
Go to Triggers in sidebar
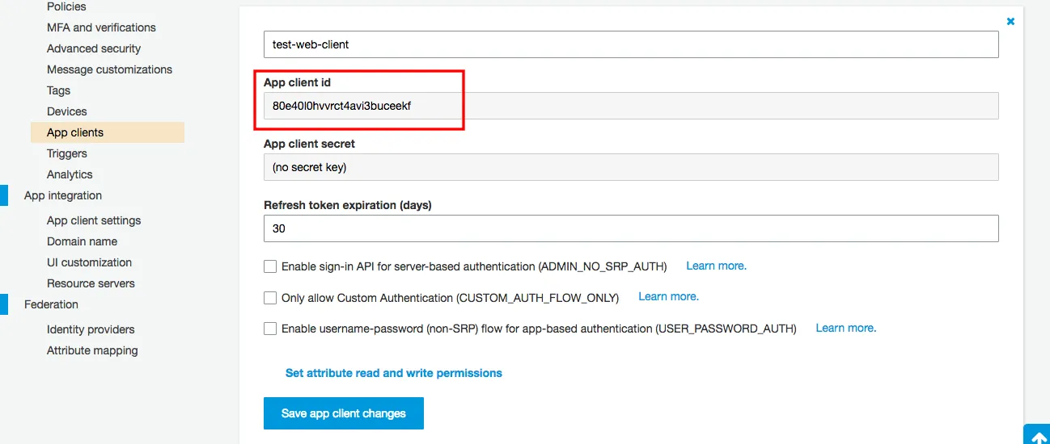click(67, 153)
